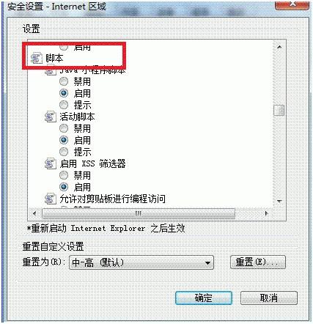Click the script icon beside 脚本
Viewport: 313px width, 324px height.
pos(36,59)
